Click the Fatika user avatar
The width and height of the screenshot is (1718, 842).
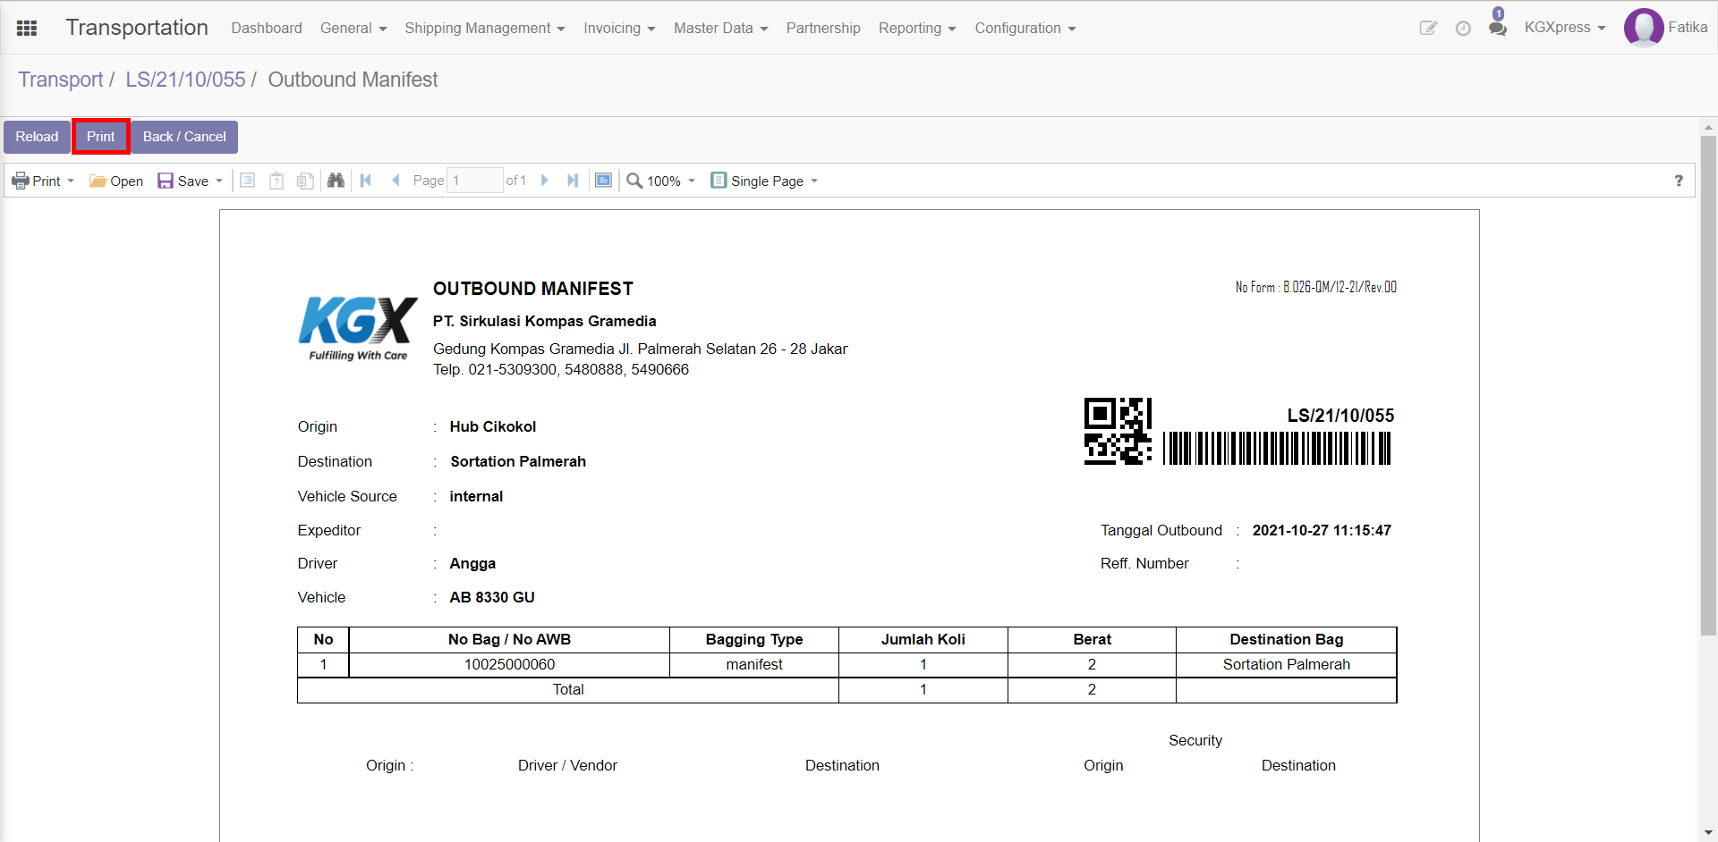pos(1643,28)
